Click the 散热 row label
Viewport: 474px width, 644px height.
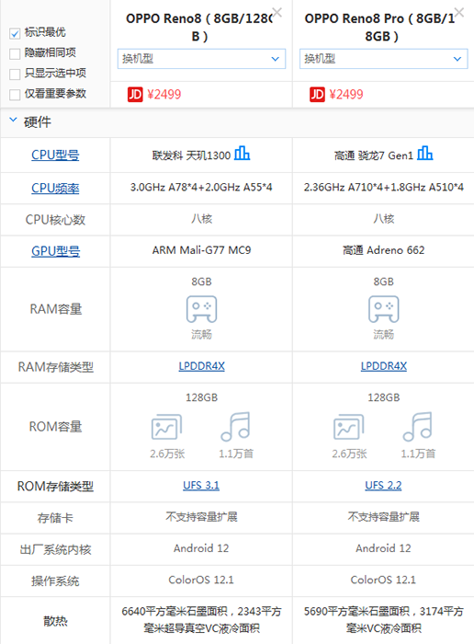(55, 621)
